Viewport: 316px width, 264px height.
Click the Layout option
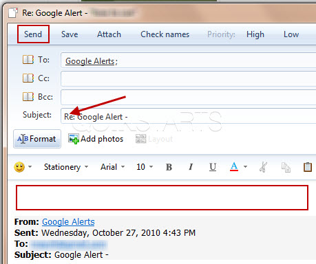[154, 139]
